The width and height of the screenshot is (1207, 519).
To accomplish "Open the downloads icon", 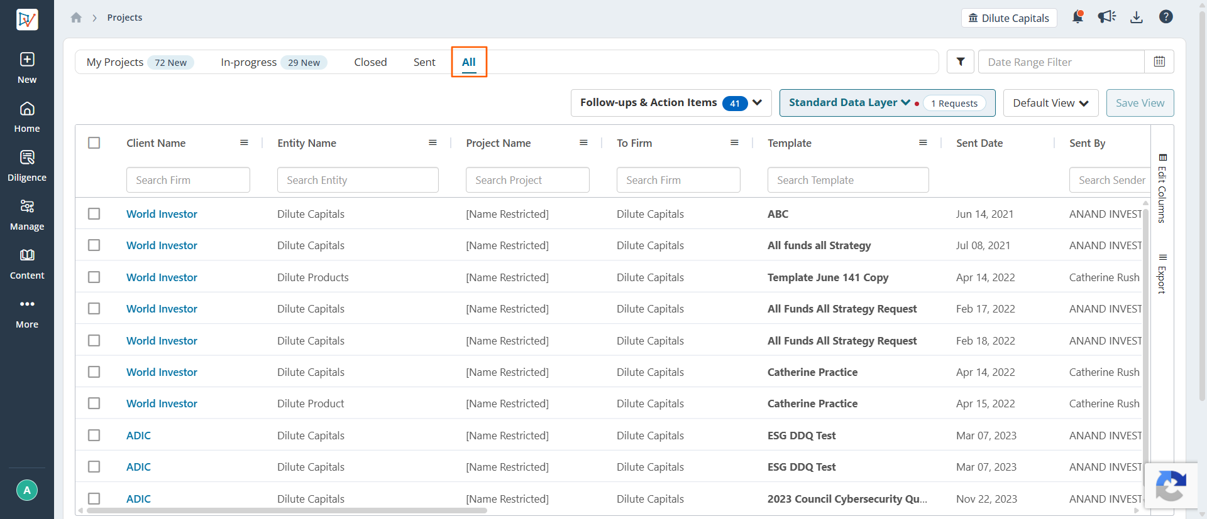I will (1137, 18).
